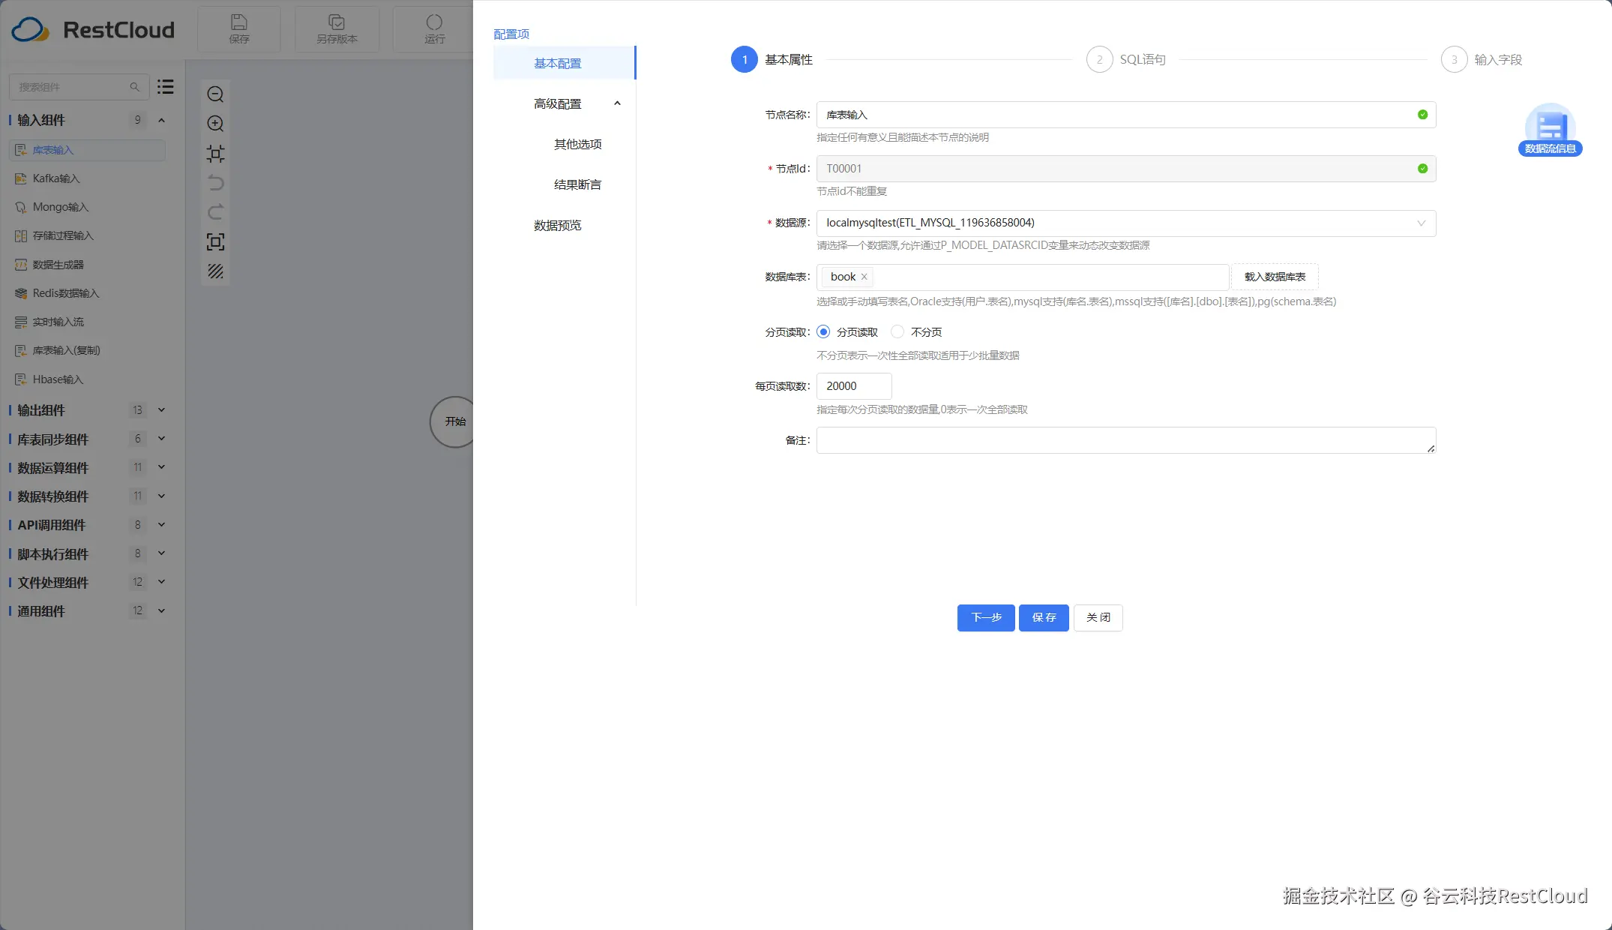Click the zoom out magnifier icon

point(215,94)
